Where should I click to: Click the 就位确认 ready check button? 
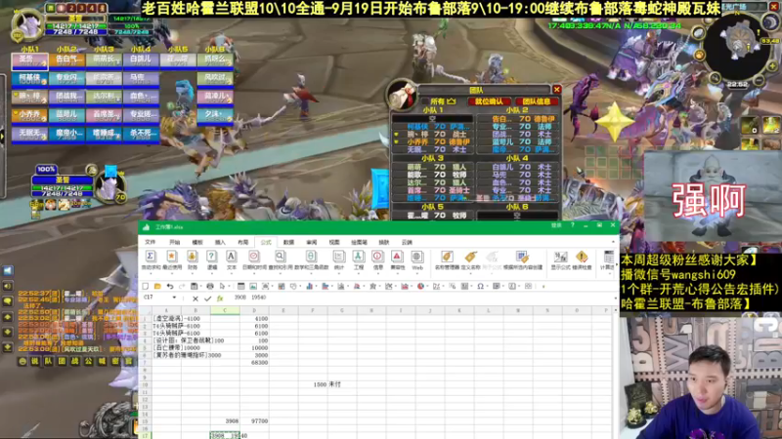[489, 101]
